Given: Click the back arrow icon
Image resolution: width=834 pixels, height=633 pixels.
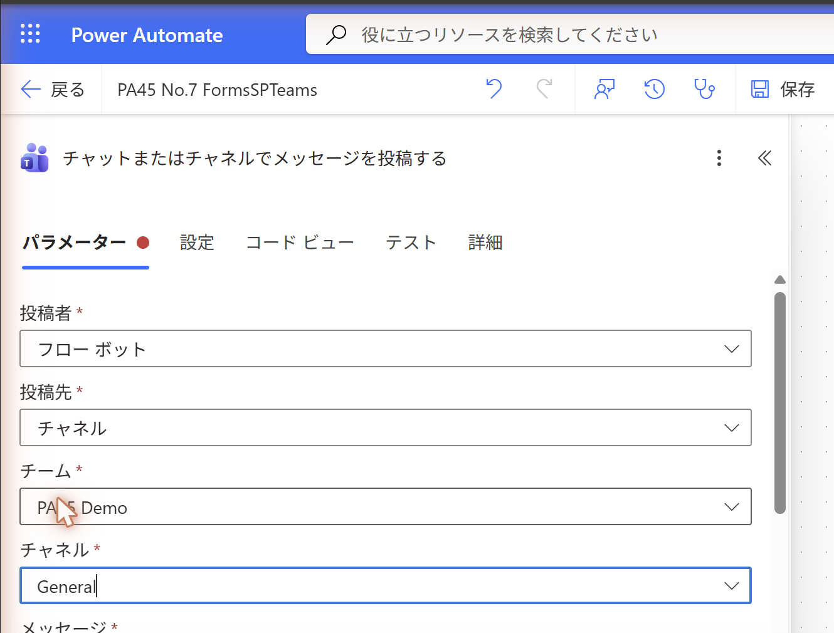Looking at the screenshot, I should pyautogui.click(x=31, y=90).
